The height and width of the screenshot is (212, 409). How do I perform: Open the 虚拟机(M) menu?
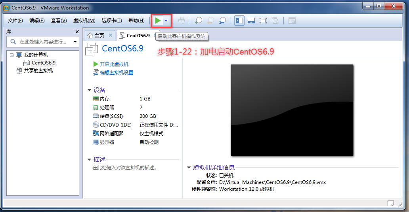click(84, 21)
